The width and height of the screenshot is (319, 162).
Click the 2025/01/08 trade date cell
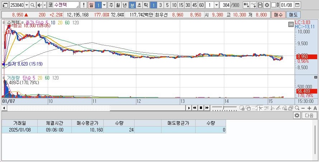(20, 130)
